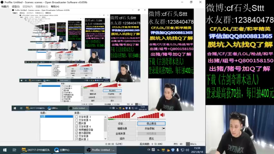Viewport: 274px width, 154px height.
Task: Open 全域来源... dialog
Action: 122,133
